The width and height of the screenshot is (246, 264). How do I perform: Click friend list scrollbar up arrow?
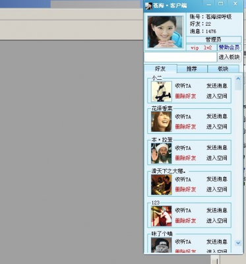coord(238,79)
